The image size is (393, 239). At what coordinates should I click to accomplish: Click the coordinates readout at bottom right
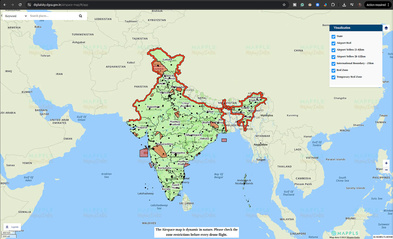383,237
